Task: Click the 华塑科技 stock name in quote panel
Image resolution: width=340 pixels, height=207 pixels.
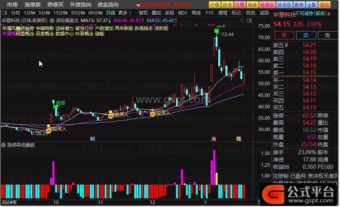Action: coord(284,15)
